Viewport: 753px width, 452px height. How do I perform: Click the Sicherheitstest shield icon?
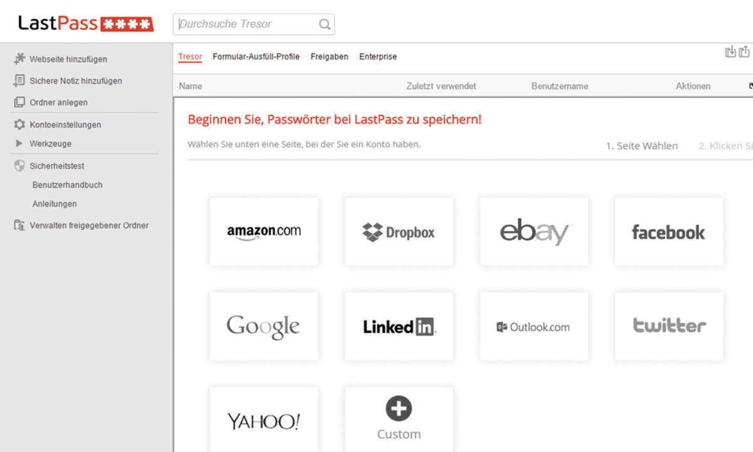[x=19, y=166]
